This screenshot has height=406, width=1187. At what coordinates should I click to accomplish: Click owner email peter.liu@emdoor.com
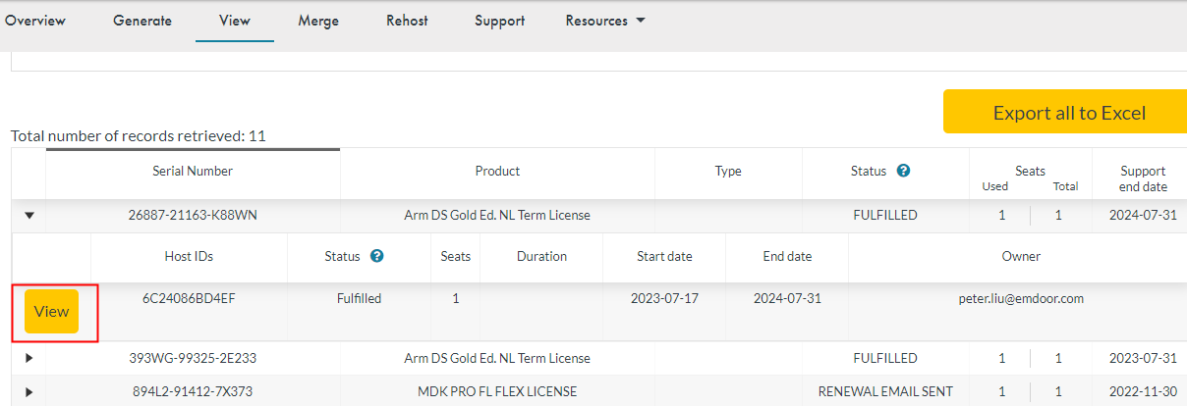(1021, 298)
